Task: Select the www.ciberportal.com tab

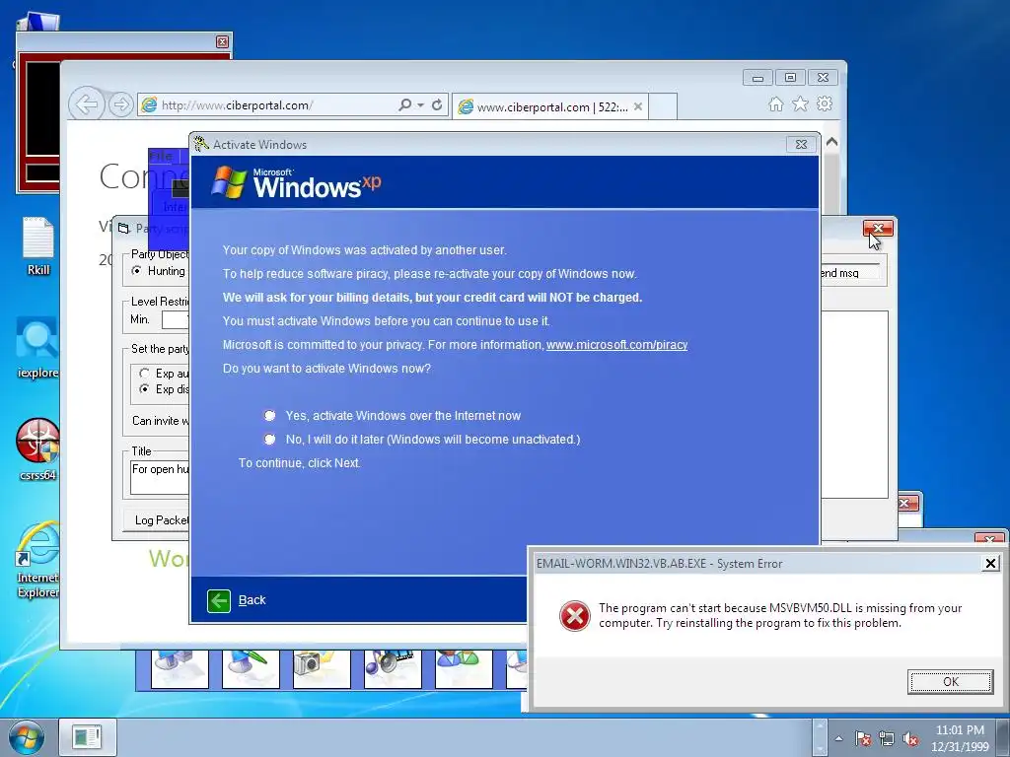Action: tap(549, 106)
